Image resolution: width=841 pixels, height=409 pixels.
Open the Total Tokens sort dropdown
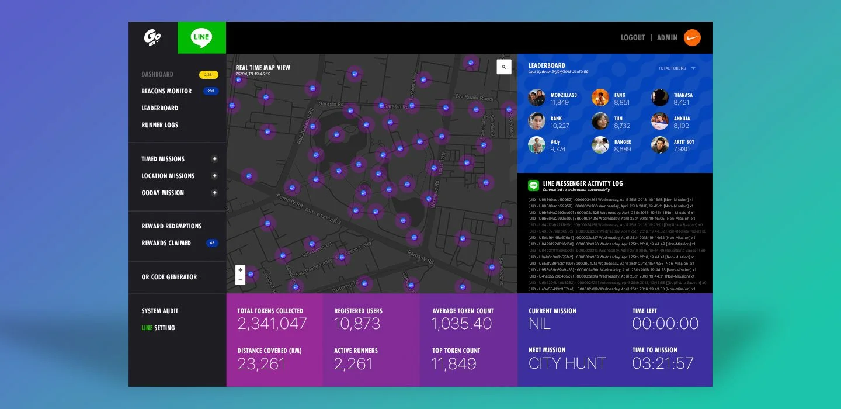[693, 68]
